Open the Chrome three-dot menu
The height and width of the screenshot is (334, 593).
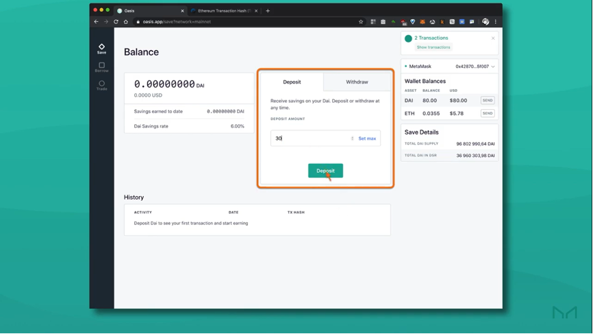tap(496, 22)
